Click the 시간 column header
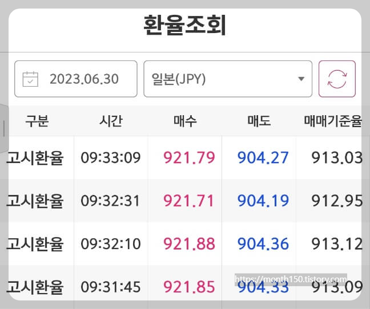Image resolution: width=370 pixels, height=309 pixels. coord(111,121)
